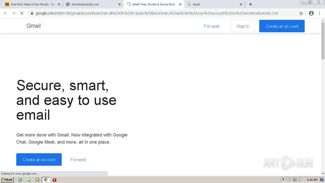The image size is (325, 183).
Task: Open a new tab with plus button
Action: (x=251, y=4)
